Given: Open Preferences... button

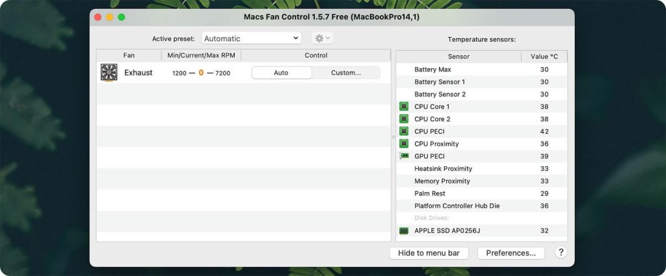Looking at the screenshot, I should coord(511,253).
